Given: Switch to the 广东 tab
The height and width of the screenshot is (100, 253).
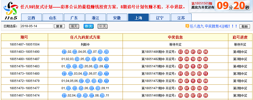Looking at the screenshot, I should click(74, 18).
